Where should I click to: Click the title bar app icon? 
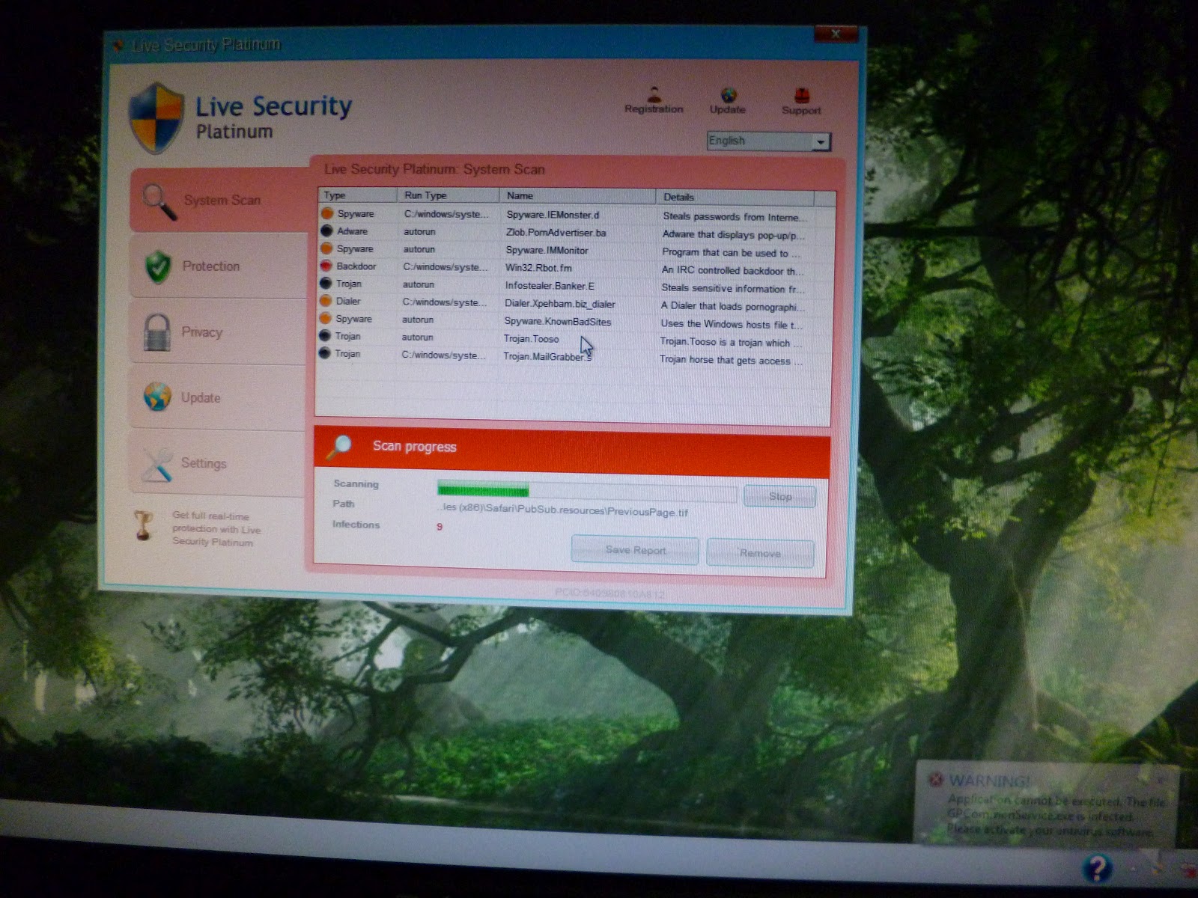(x=118, y=46)
